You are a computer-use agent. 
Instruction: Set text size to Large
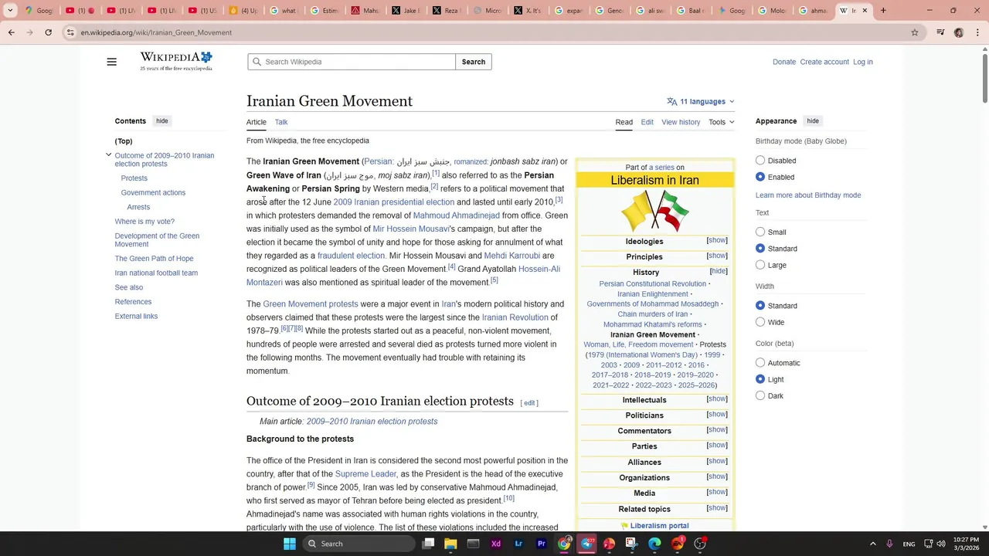pos(760,265)
